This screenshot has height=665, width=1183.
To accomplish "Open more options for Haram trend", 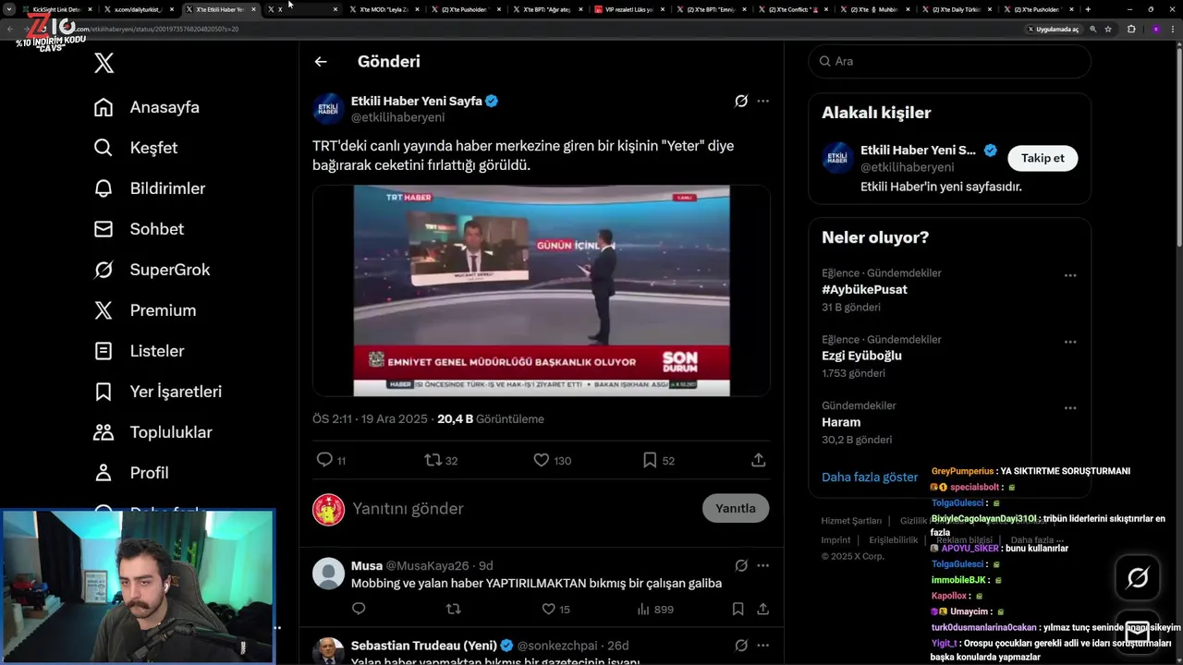I will pos(1069,408).
